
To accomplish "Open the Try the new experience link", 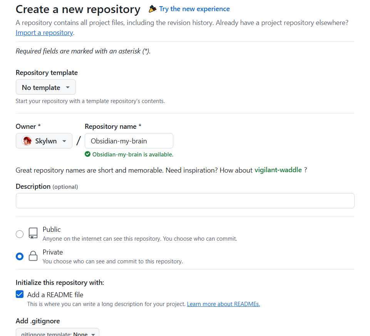I will click(x=194, y=9).
